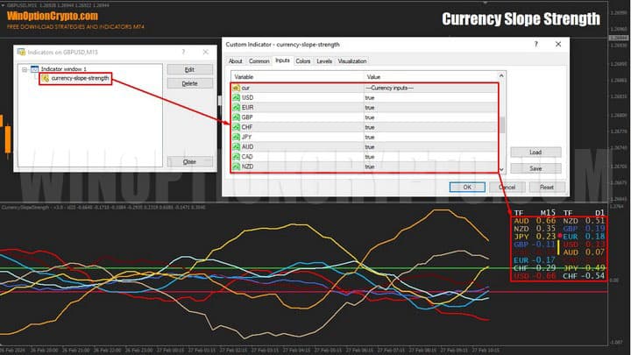631x355 pixels.
Task: Select Indicator window 1 tree row
Action: (x=64, y=69)
